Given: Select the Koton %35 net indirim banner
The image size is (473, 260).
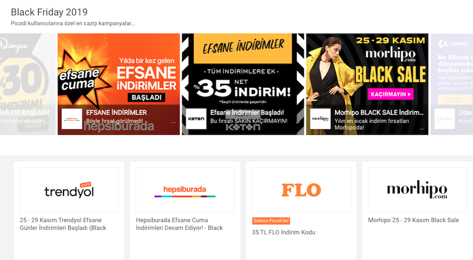Looking at the screenshot, I should coord(243,84).
